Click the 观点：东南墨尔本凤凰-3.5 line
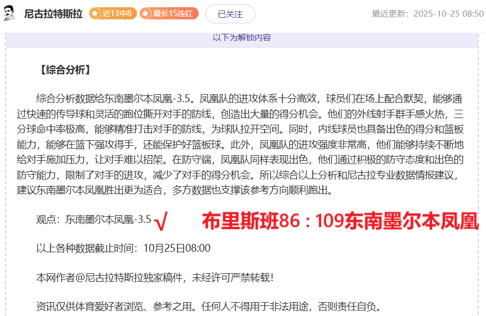486x316 pixels. (93, 220)
